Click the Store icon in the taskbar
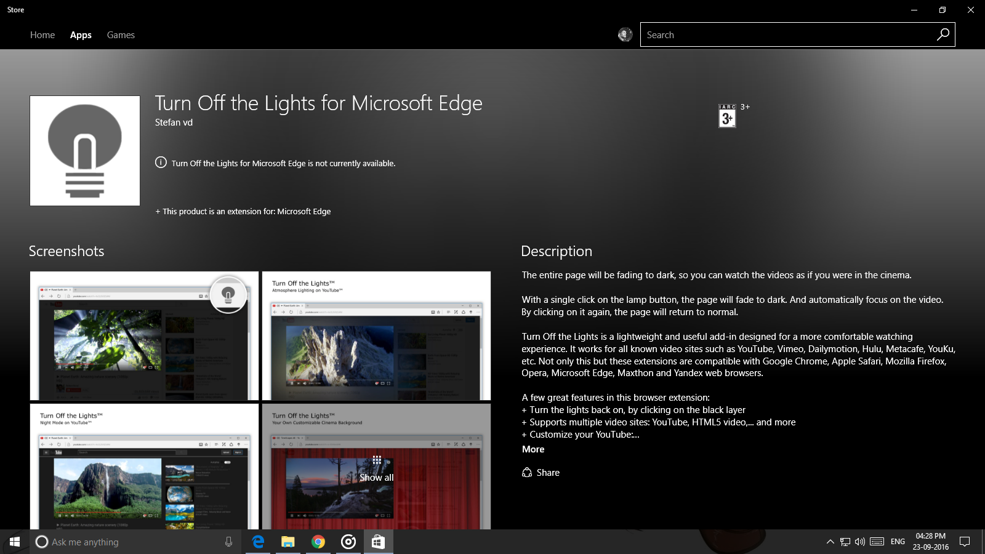985x554 pixels. tap(378, 542)
